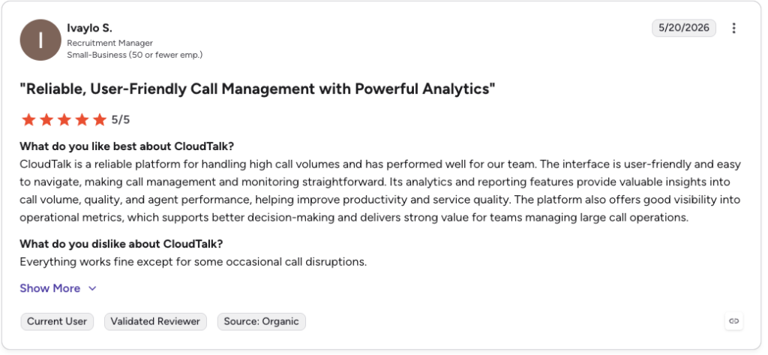Click the 'What do you dislike' heading
The height and width of the screenshot is (355, 768).
click(121, 244)
